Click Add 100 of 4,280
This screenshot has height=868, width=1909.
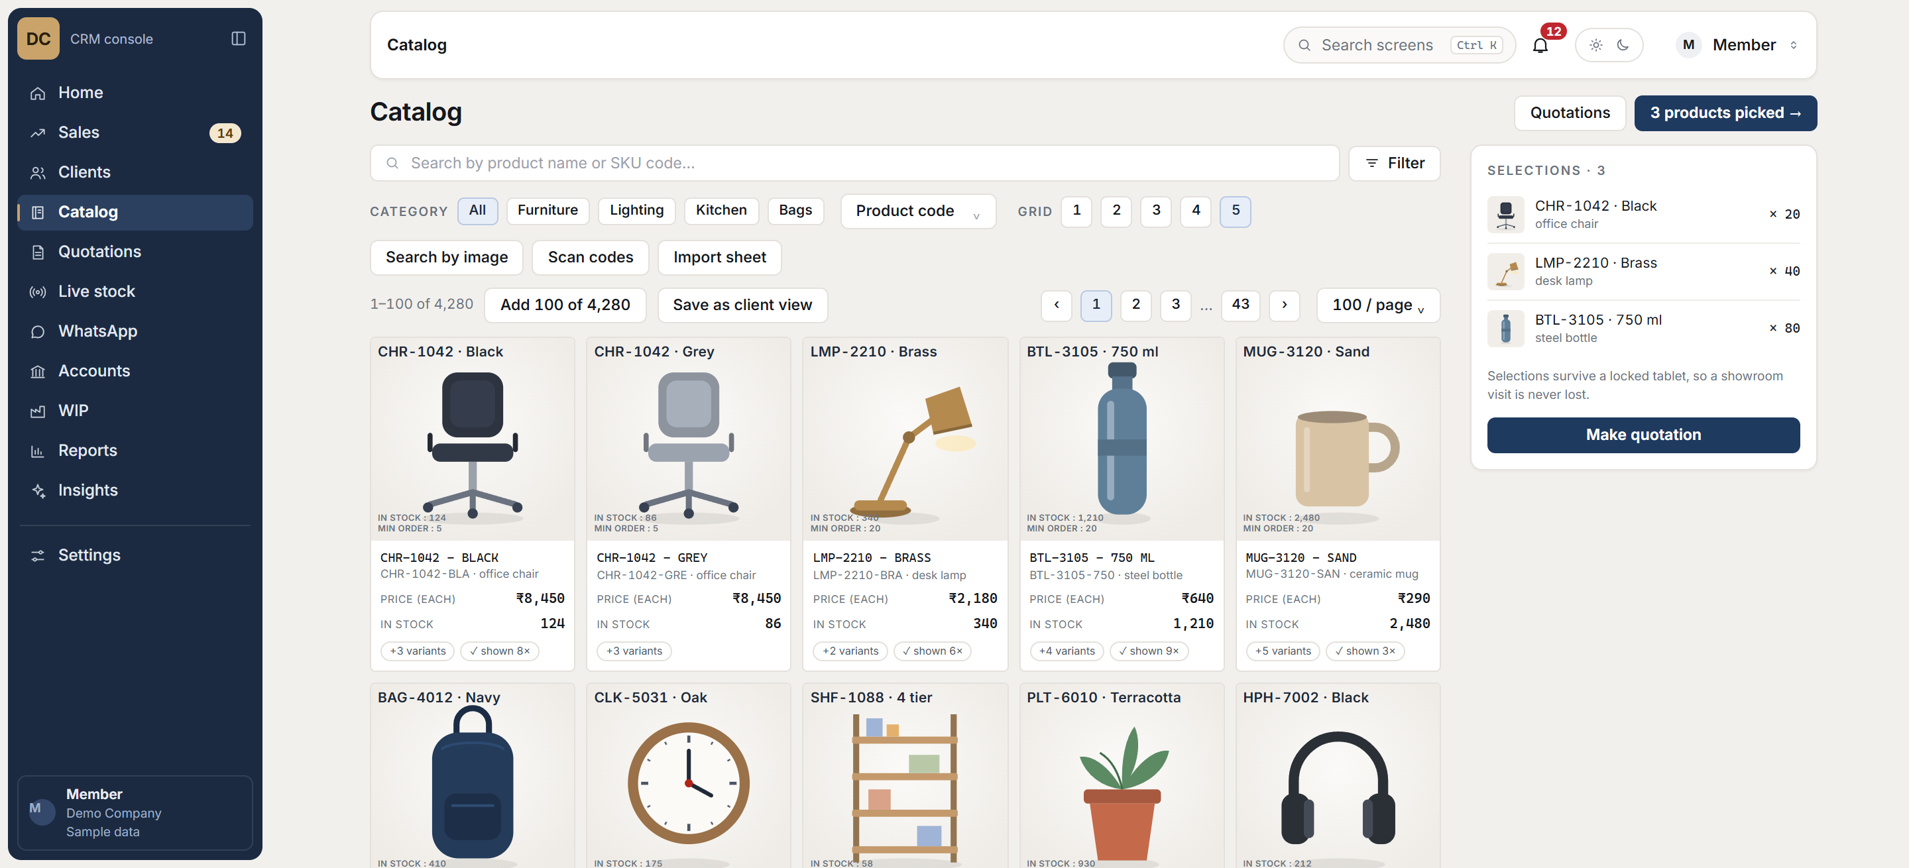tap(565, 306)
